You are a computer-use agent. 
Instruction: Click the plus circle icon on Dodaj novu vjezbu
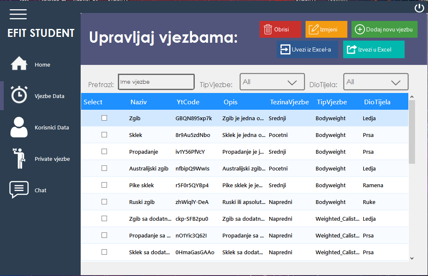click(x=360, y=29)
